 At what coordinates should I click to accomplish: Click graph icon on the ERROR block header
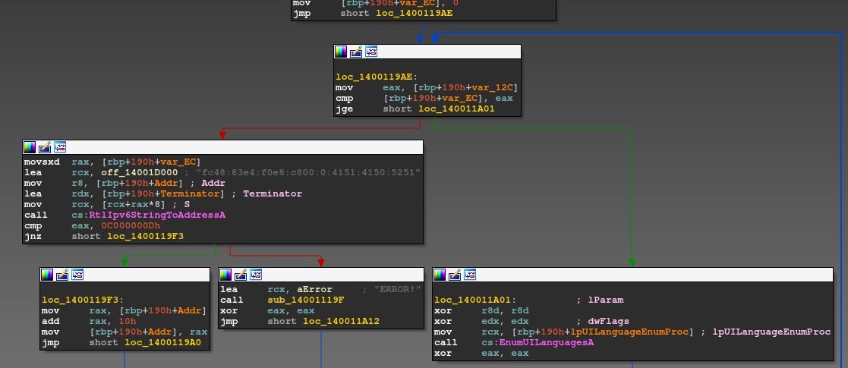pyautogui.click(x=256, y=274)
